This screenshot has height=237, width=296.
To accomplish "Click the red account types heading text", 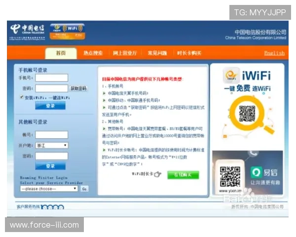I will coord(143,79).
